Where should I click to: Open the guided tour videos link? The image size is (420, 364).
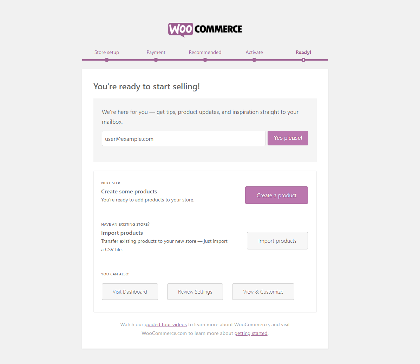click(x=165, y=324)
